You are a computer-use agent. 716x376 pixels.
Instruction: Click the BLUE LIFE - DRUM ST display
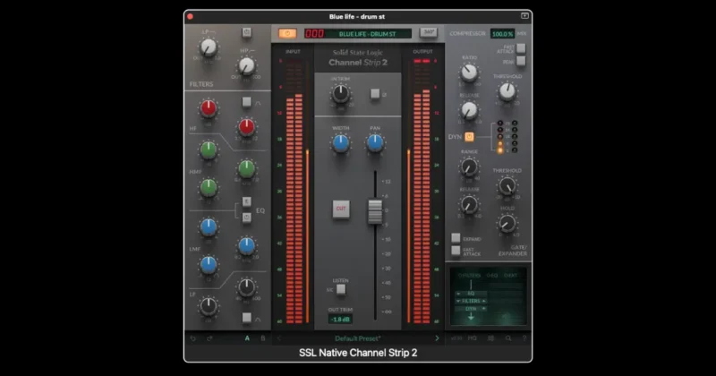(x=368, y=34)
